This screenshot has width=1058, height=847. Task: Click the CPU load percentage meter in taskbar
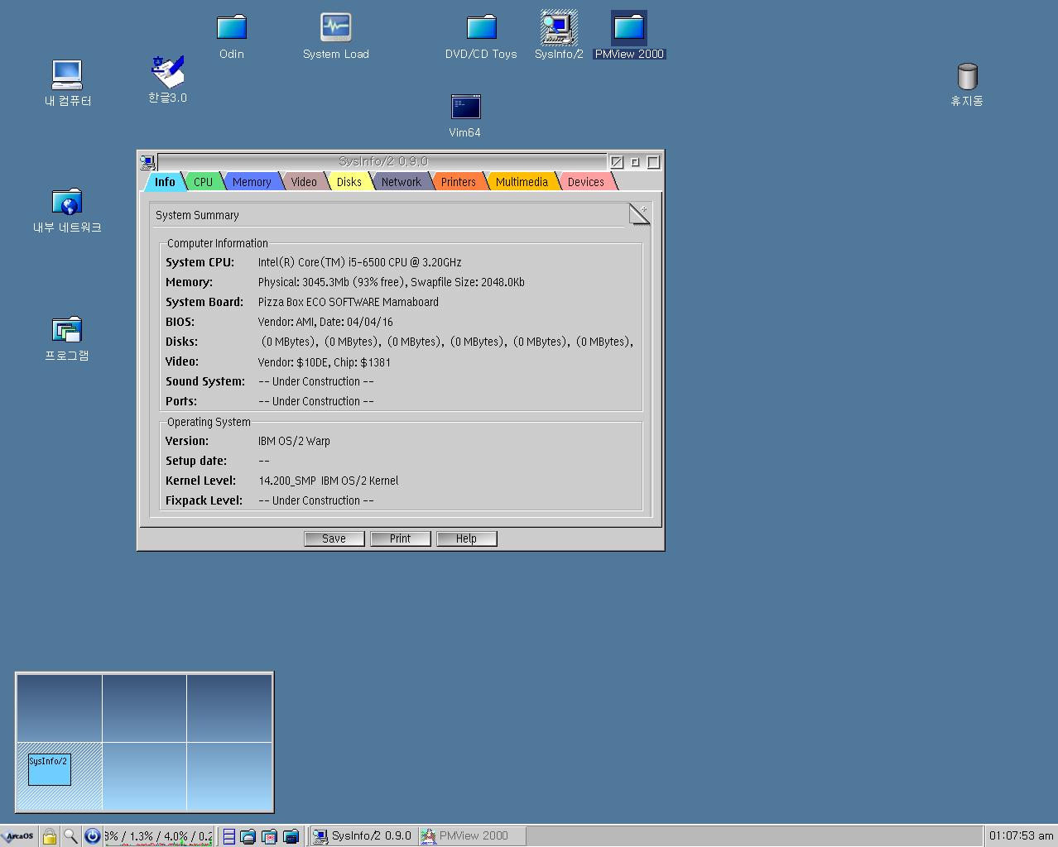[158, 836]
